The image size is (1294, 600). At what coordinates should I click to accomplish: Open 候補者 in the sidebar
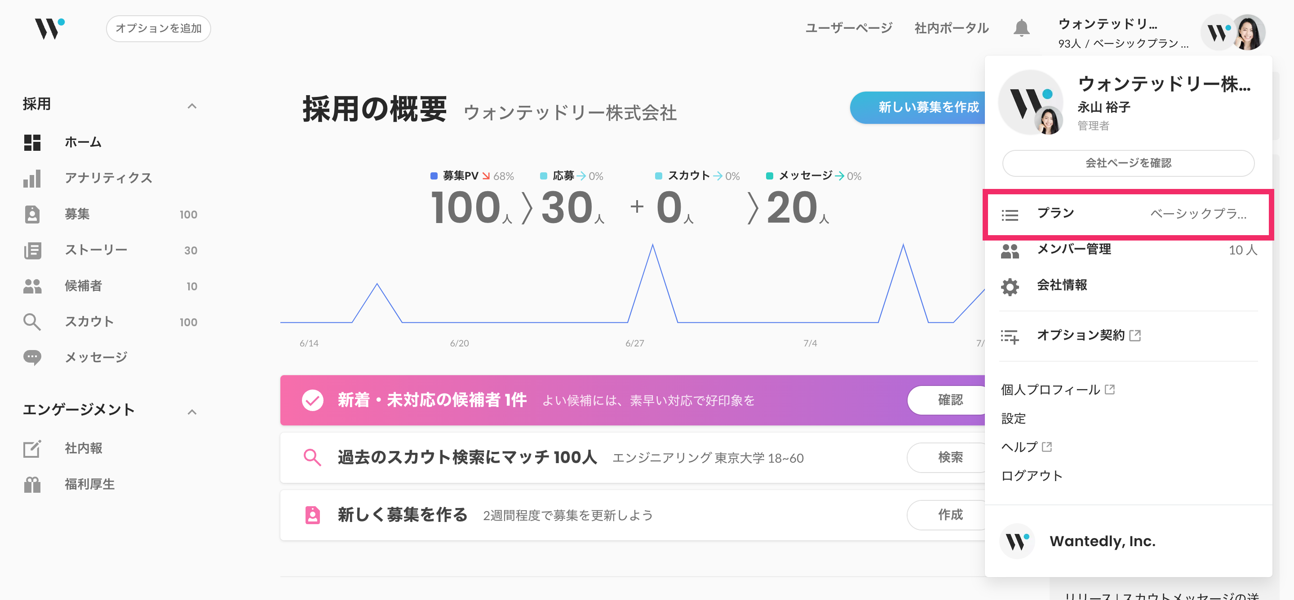click(111, 286)
